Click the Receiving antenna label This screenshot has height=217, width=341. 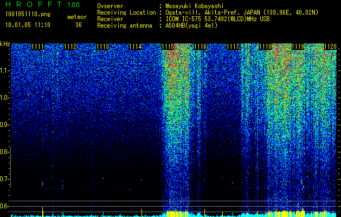point(125,25)
